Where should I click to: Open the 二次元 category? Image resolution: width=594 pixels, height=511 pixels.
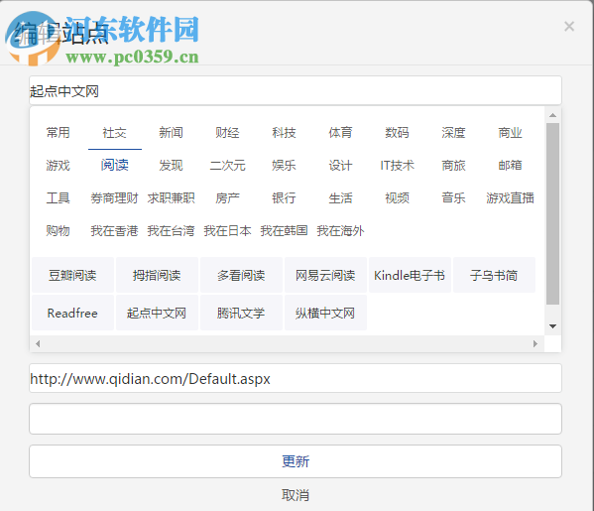click(227, 166)
